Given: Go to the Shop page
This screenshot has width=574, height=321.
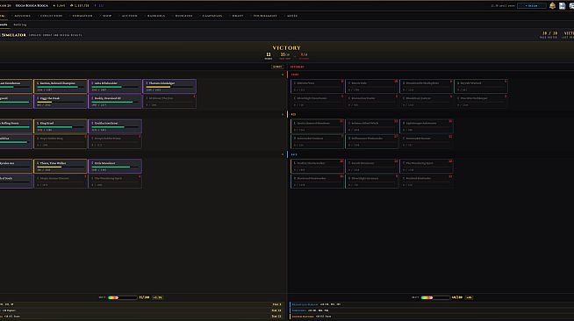Looking at the screenshot, I should tap(107, 16).
